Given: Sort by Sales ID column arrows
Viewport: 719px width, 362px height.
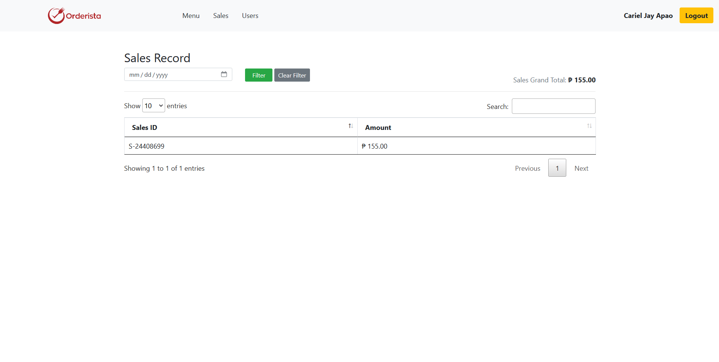Looking at the screenshot, I should click(350, 126).
